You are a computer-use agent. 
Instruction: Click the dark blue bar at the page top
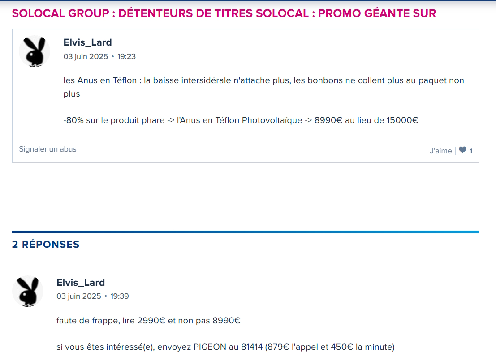248,1
